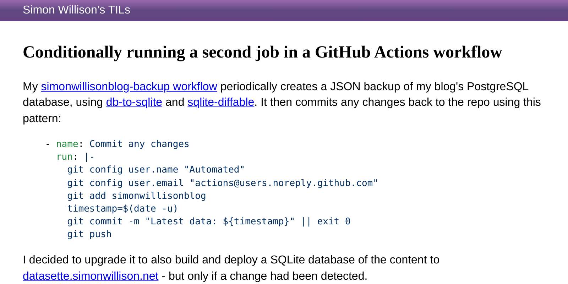Click the 'exit 0' text in code
The image size is (568, 284).
(334, 221)
